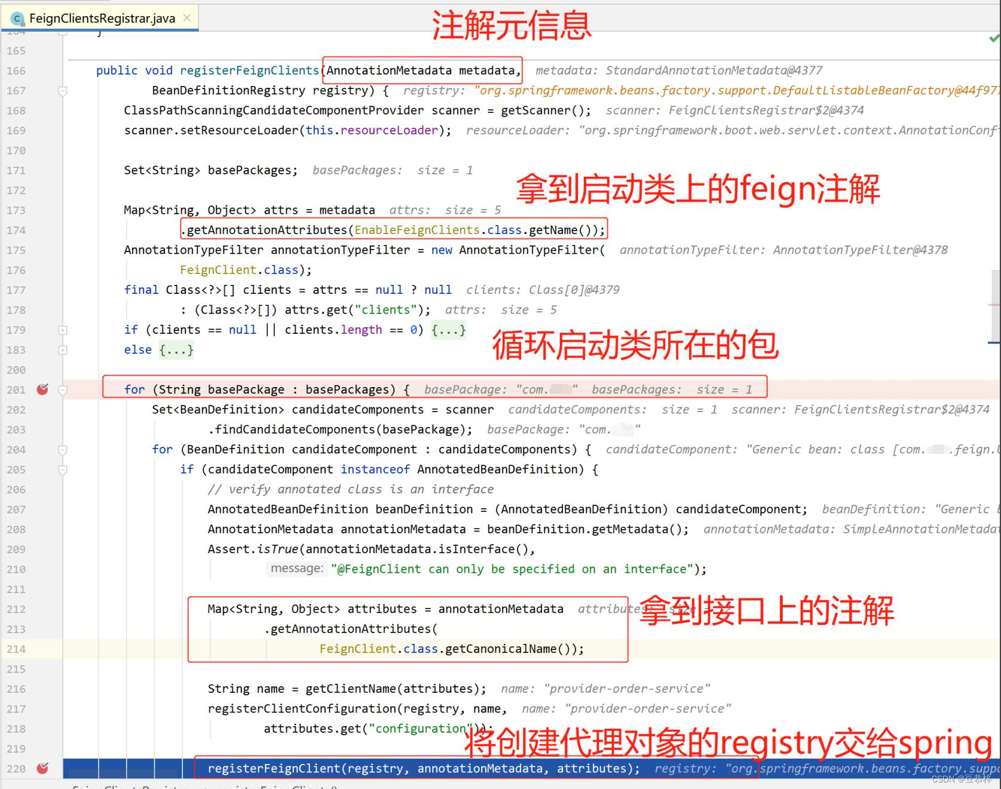
Task: Toggle the breakpoint on line 220
Action: pyautogui.click(x=42, y=768)
